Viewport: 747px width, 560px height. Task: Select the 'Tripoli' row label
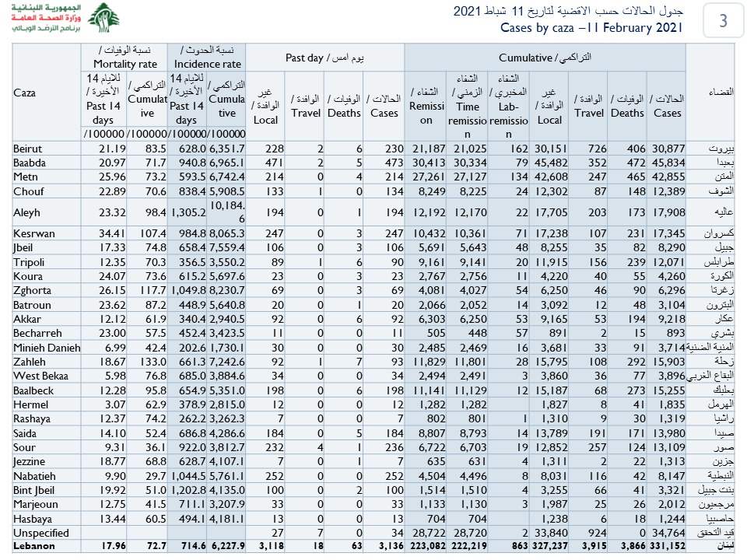click(x=29, y=262)
